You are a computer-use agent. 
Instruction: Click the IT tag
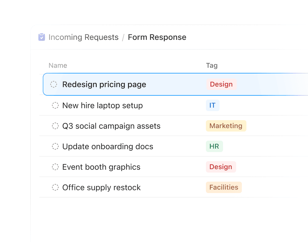coord(212,105)
